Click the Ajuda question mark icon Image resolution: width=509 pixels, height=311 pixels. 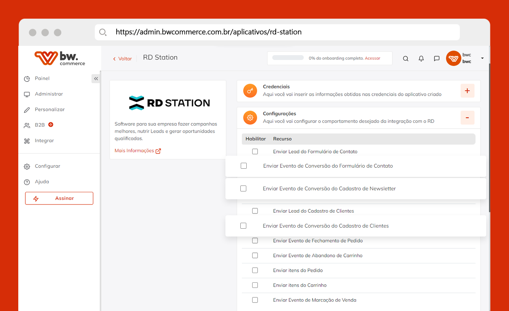pos(27,182)
